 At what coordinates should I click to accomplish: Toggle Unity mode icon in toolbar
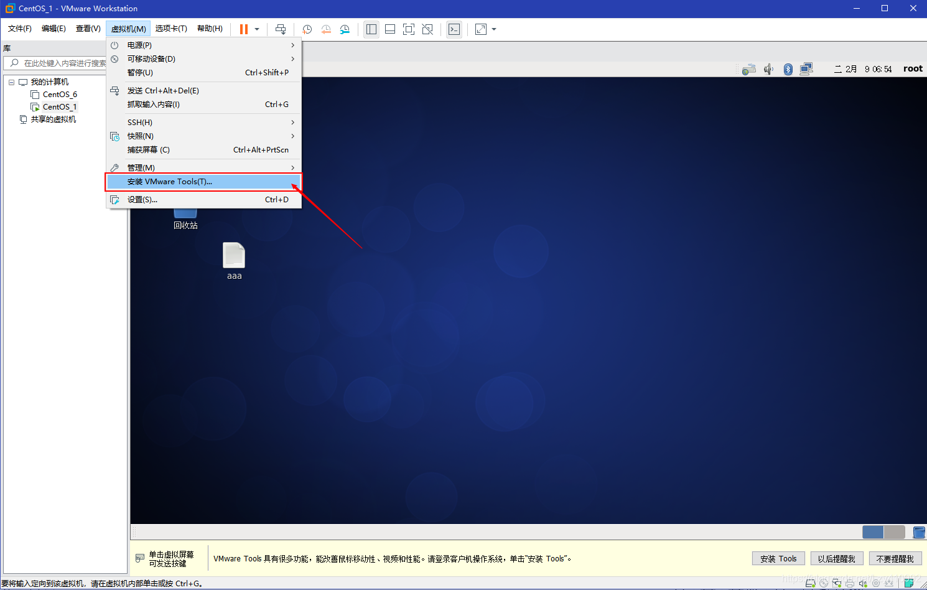click(x=427, y=29)
